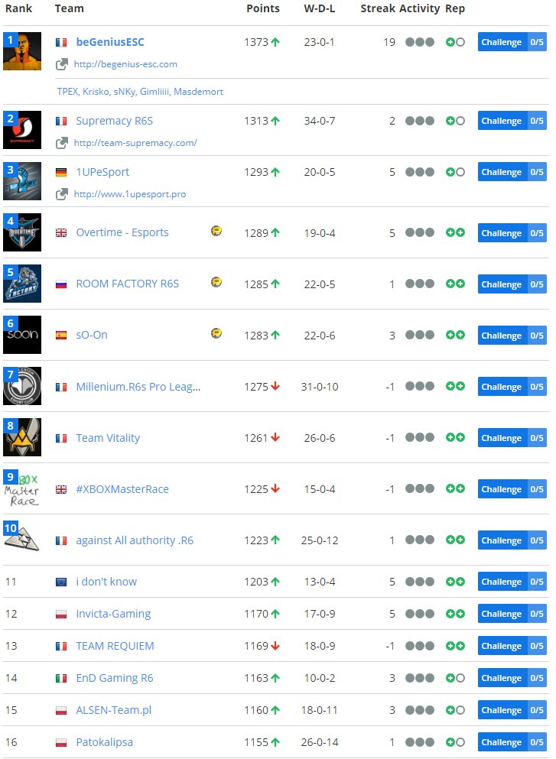Click the Spanish flag beside sO-On
This screenshot has width=556, height=759.
(61, 335)
